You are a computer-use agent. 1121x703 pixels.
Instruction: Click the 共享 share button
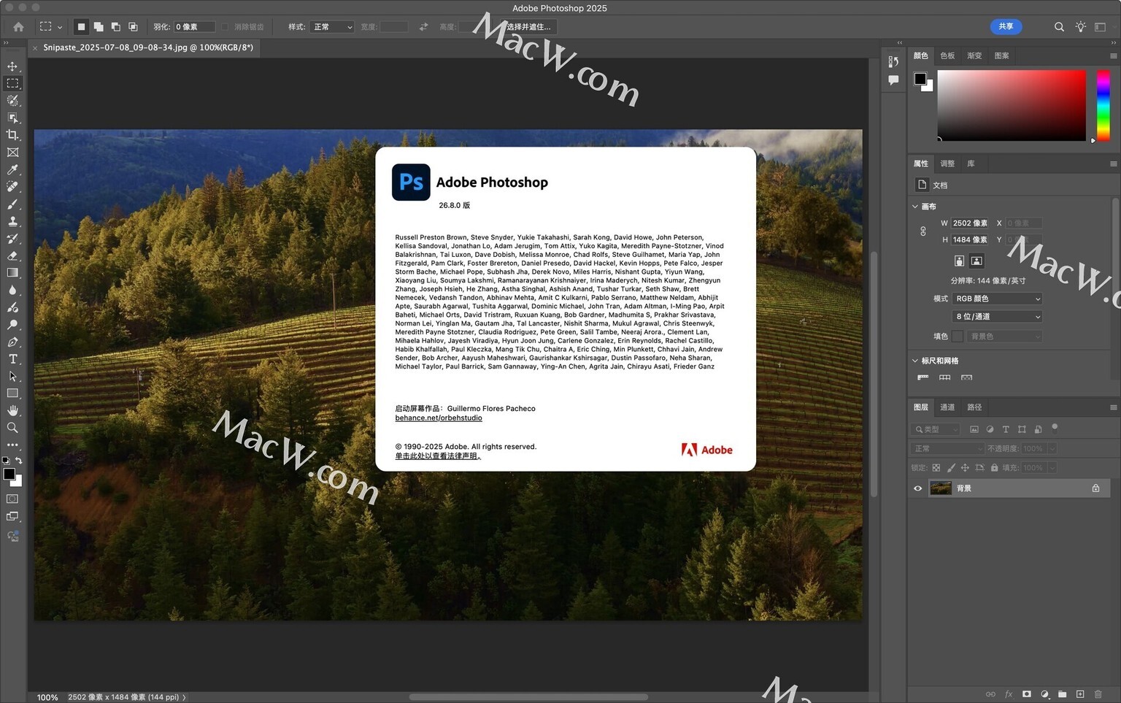(1006, 26)
